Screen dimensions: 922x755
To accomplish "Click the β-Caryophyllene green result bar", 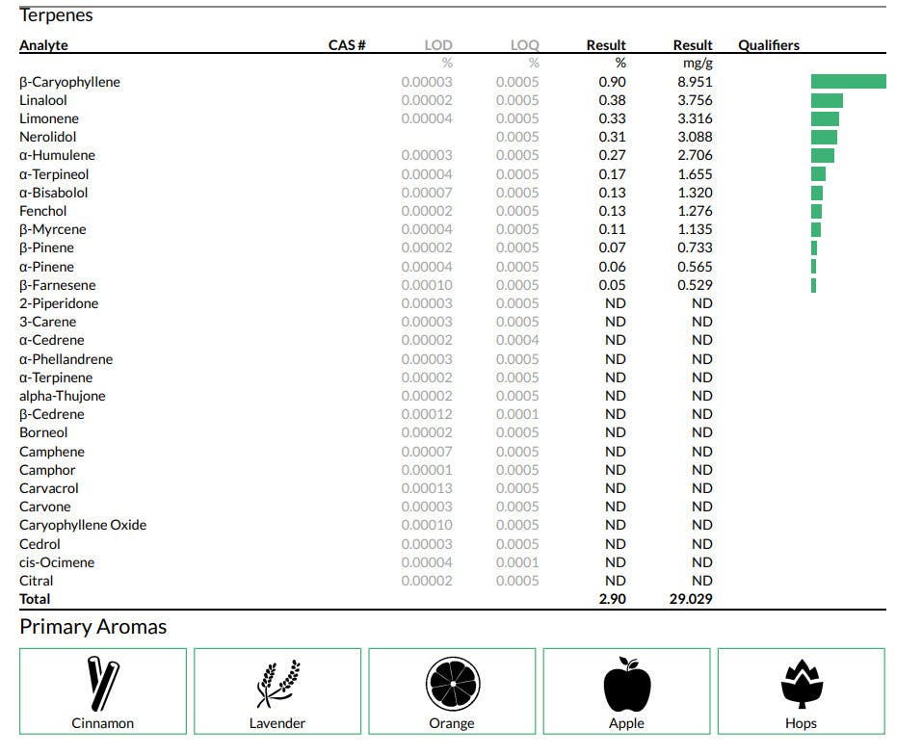I will tap(848, 82).
